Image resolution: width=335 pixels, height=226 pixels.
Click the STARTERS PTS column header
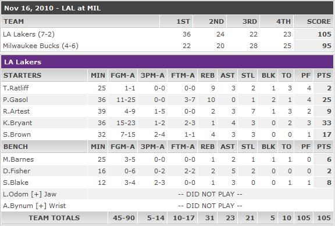[x=324, y=75]
